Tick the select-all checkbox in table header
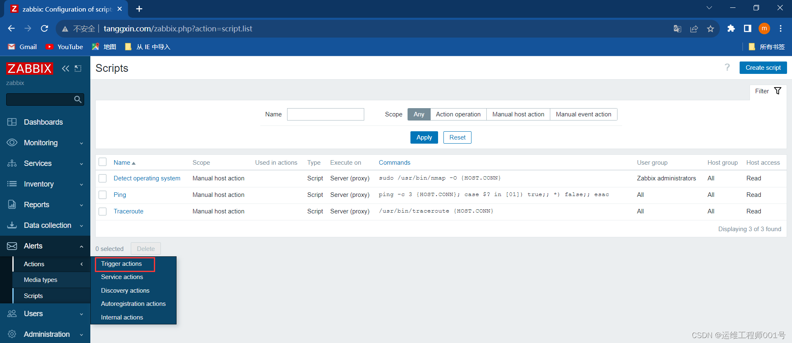Screen dimensions: 792x343 click(103, 162)
